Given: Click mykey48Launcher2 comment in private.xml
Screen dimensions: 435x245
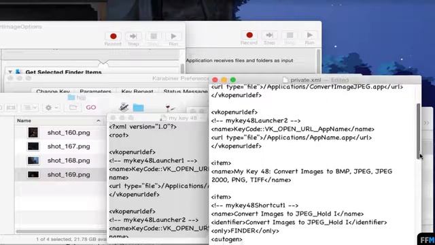Looking at the screenshot, I should pos(256,121).
